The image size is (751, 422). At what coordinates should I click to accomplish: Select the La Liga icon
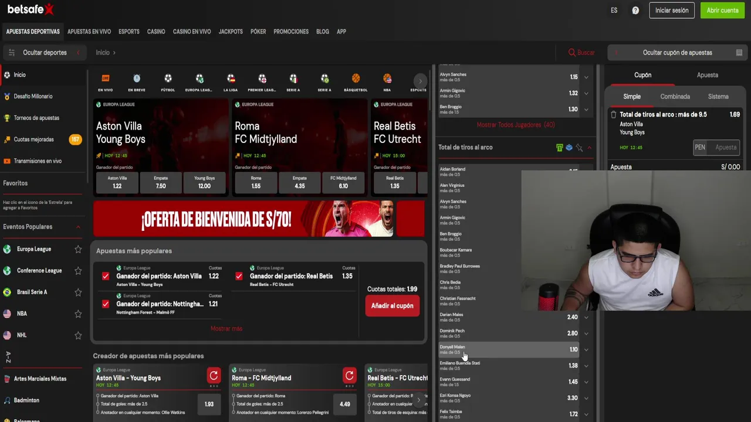click(x=231, y=79)
